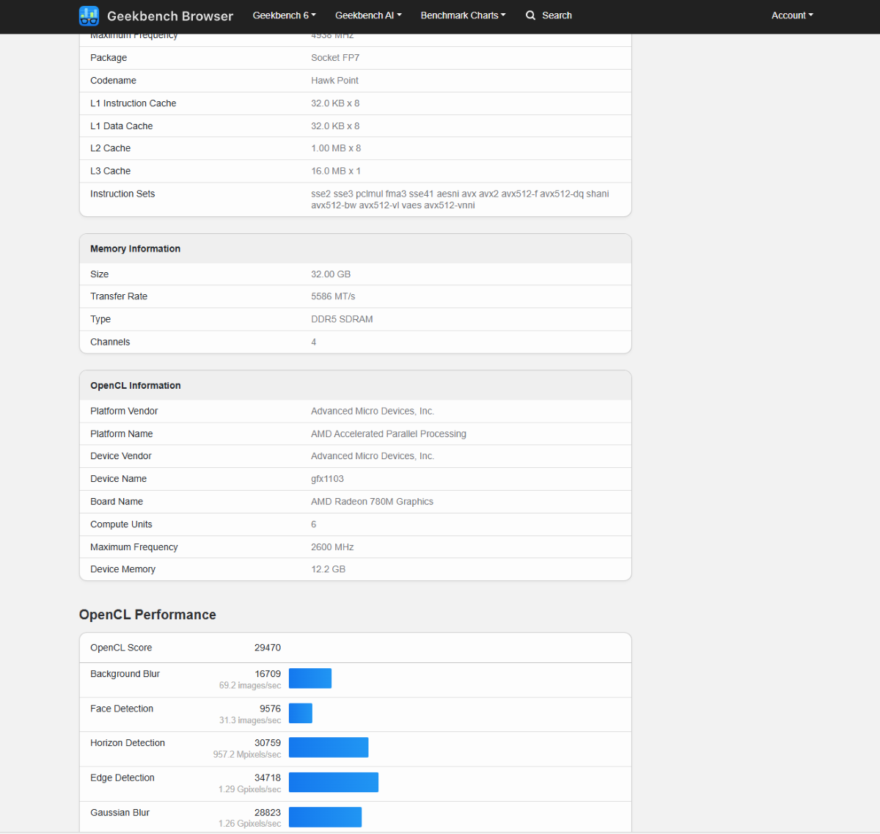Click the '69.2 images/sec' rate
The image size is (880, 834).
(x=250, y=686)
